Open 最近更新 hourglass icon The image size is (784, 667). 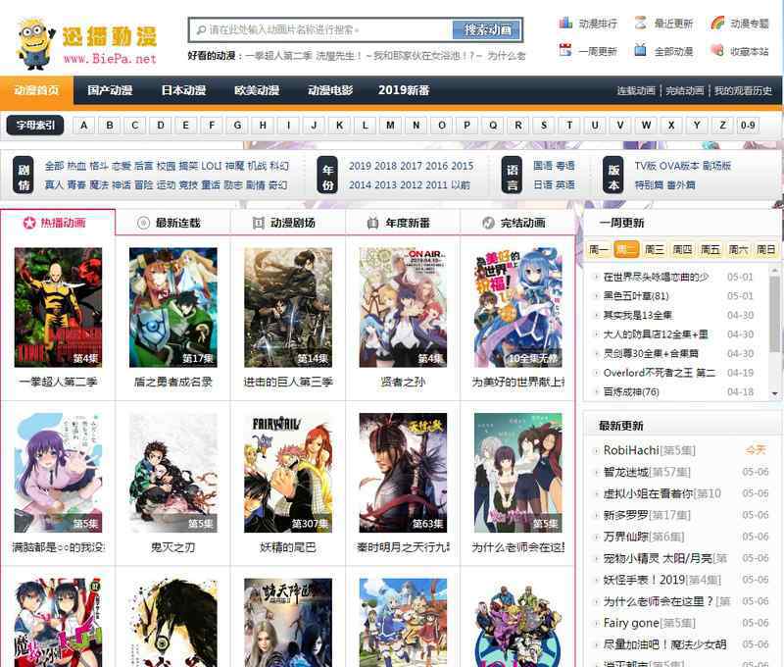pos(641,23)
